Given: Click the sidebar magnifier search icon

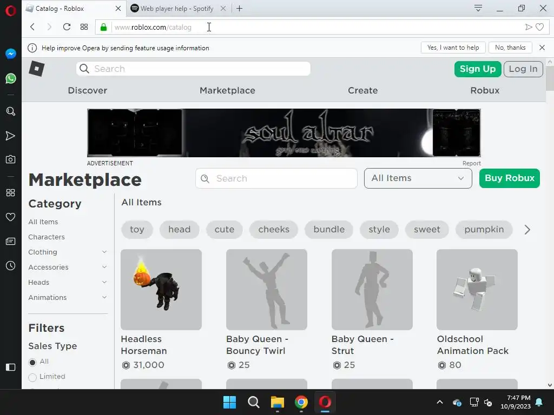Looking at the screenshot, I should pos(11,111).
